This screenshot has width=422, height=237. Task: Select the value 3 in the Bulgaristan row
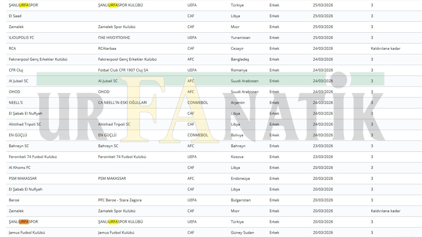(372, 200)
